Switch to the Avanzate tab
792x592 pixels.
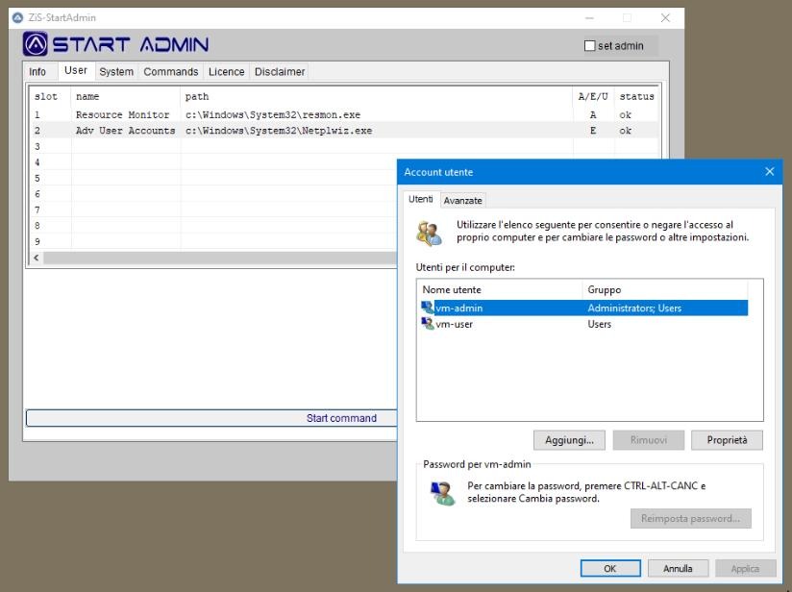(462, 200)
